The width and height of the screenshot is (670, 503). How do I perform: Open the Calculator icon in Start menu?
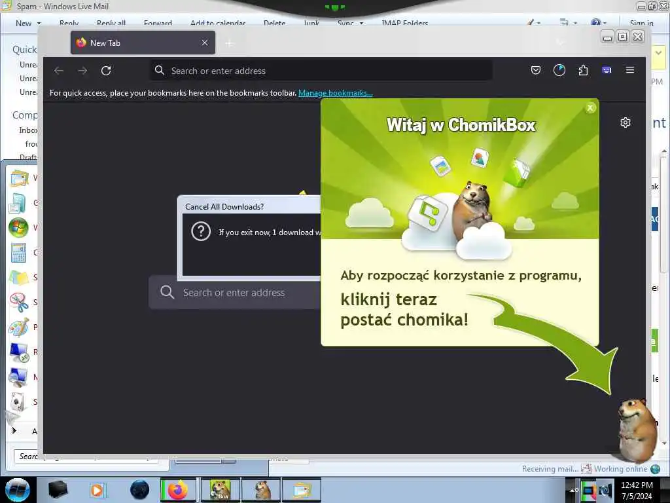[x=18, y=252]
